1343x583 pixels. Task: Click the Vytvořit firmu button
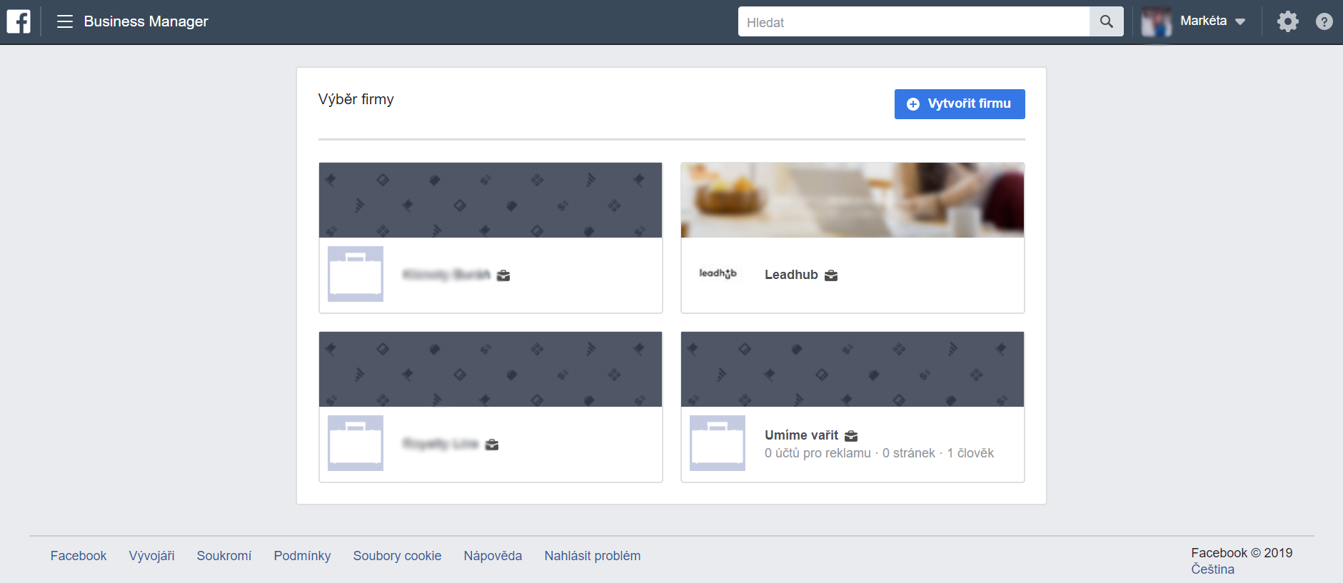coord(959,104)
